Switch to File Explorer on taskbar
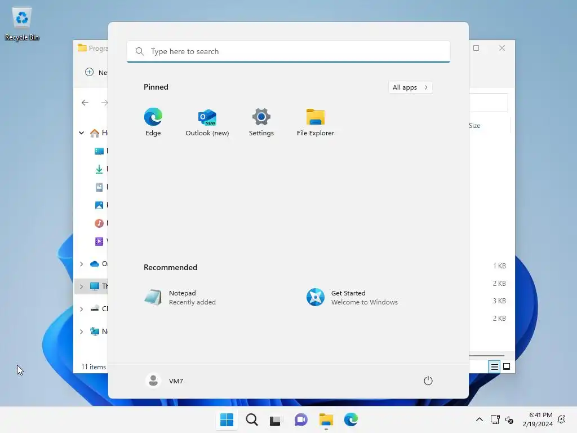This screenshot has height=433, width=577. point(326,419)
